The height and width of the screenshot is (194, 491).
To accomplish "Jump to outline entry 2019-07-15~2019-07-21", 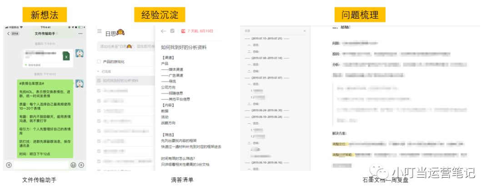I will pos(266,39).
